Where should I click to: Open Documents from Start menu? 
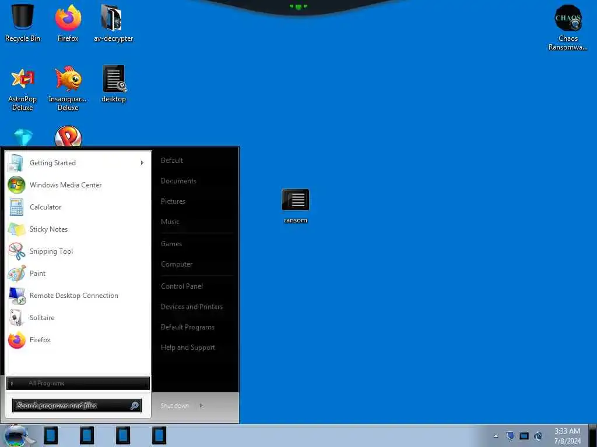(x=178, y=181)
